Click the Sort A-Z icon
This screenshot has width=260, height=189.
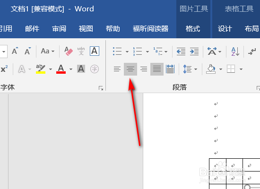[x=235, y=52]
